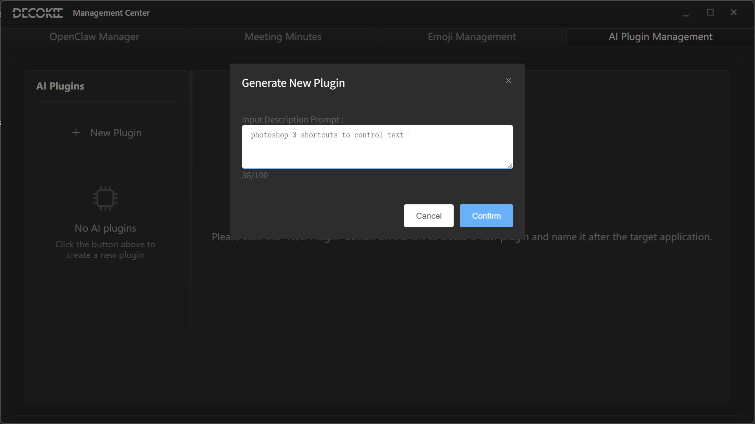Click the Generate New Plugin title

coord(293,83)
